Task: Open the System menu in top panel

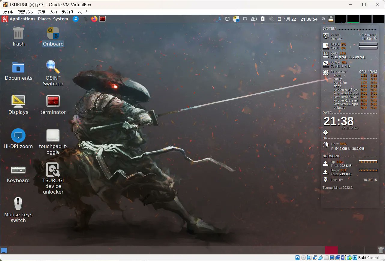Action: pos(61,19)
